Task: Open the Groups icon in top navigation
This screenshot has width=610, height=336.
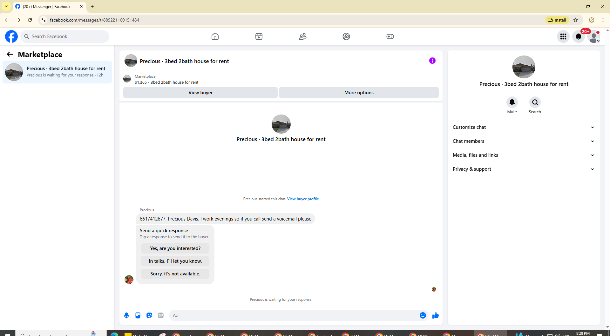Action: (346, 36)
